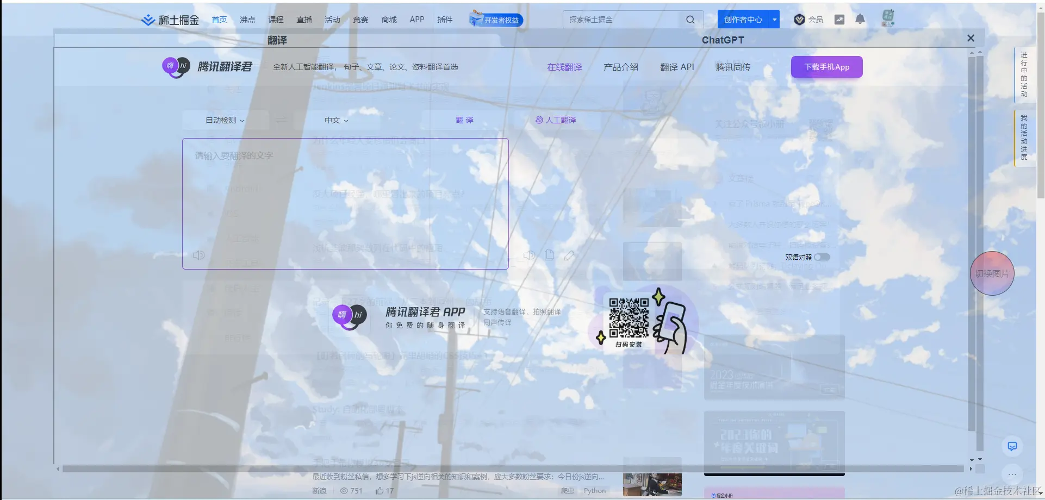The height and width of the screenshot is (500, 1045).
Task: Play source text audio speaker icon
Action: pyautogui.click(x=198, y=255)
